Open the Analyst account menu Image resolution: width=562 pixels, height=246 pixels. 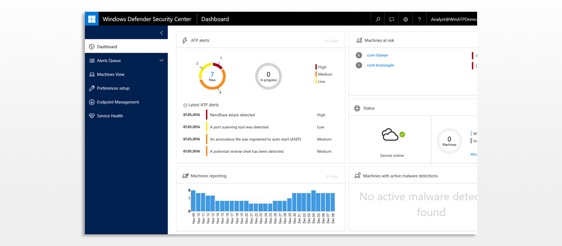(452, 19)
